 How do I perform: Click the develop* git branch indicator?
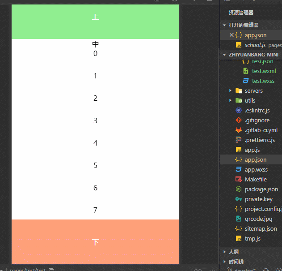pos(245,270)
